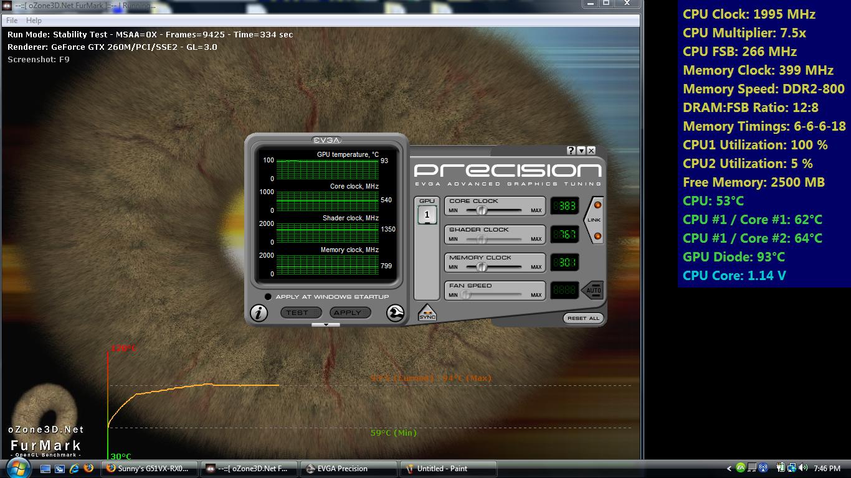Switch to oZone3D.Net FurMark taskbar item
Screen dimensions: 851x478
[x=249, y=469]
